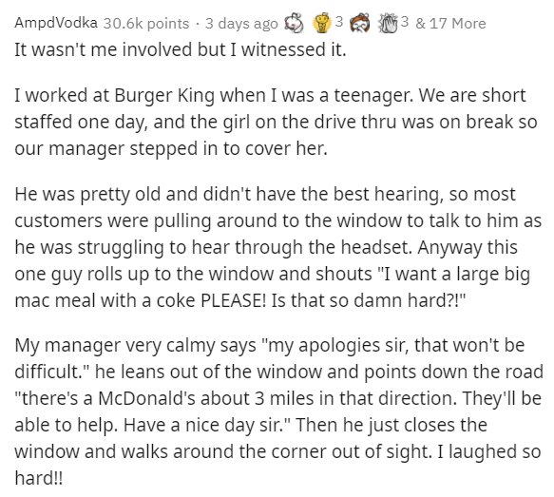Click the 'Have a nice day sir' sentence
The width and height of the screenshot is (554, 497).
point(206,425)
